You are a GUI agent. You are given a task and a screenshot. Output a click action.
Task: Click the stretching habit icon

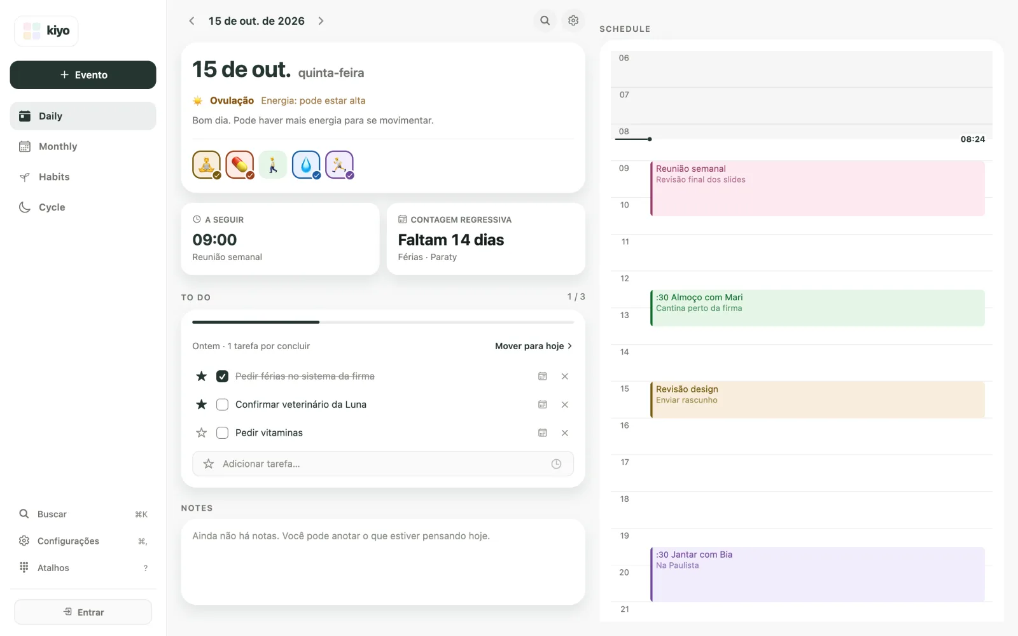339,165
